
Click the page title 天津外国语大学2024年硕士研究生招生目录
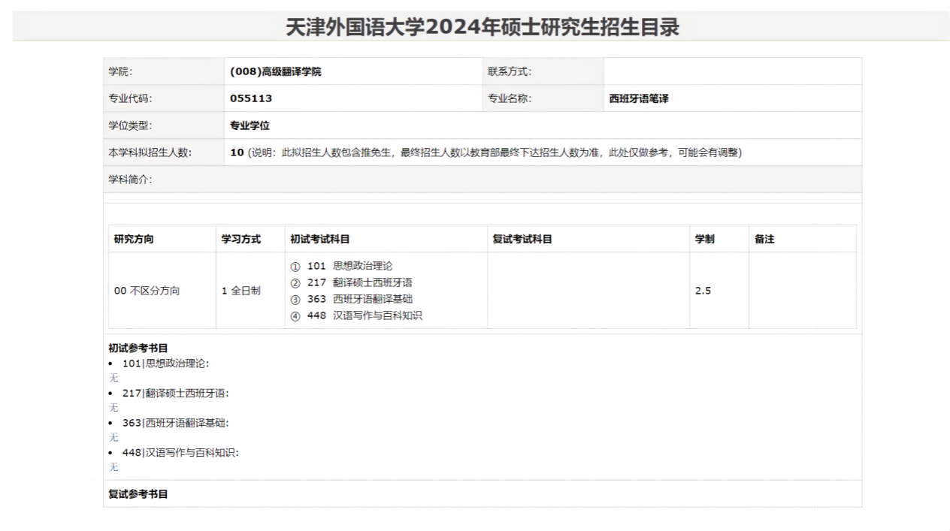pos(482,27)
